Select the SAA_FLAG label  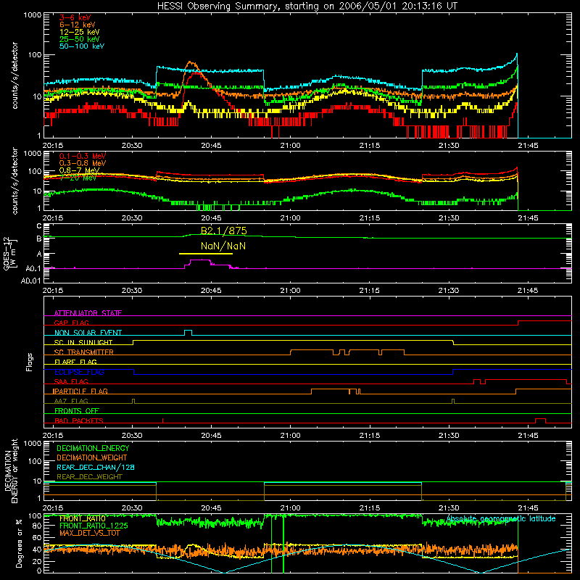(71, 381)
